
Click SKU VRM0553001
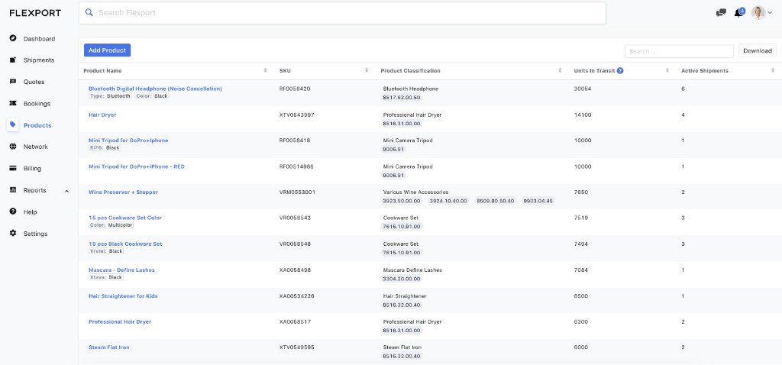(x=297, y=192)
